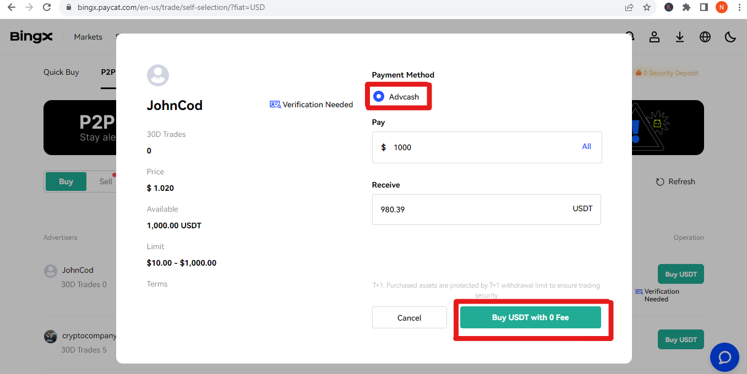This screenshot has width=747, height=374.
Task: Click the address bar URL
Action: click(171, 8)
